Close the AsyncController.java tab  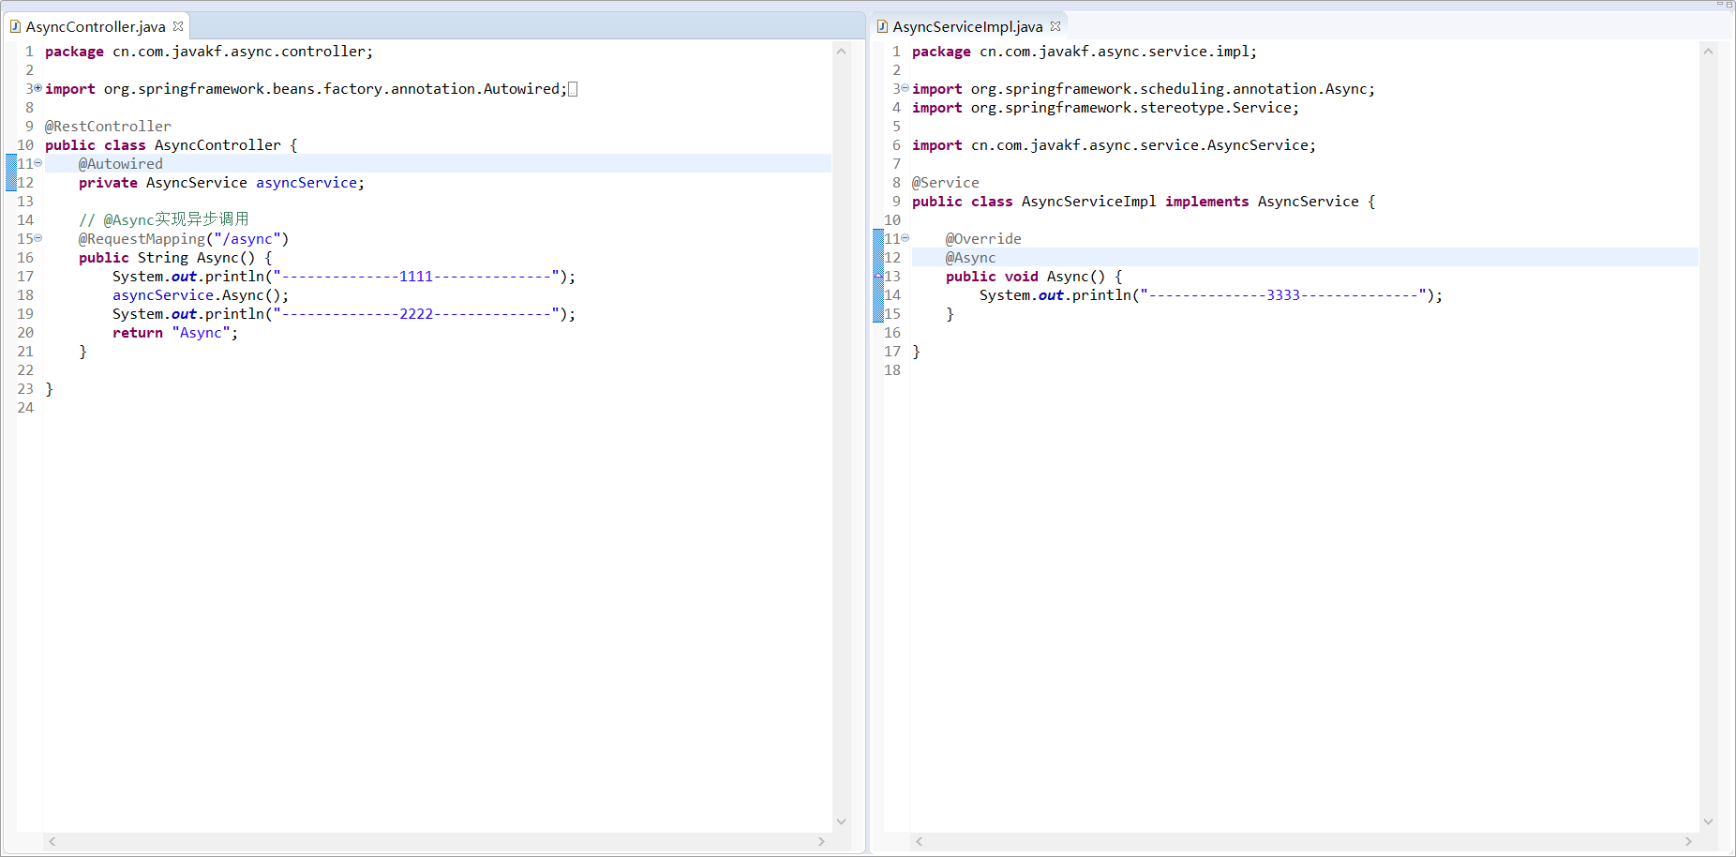pos(178,26)
